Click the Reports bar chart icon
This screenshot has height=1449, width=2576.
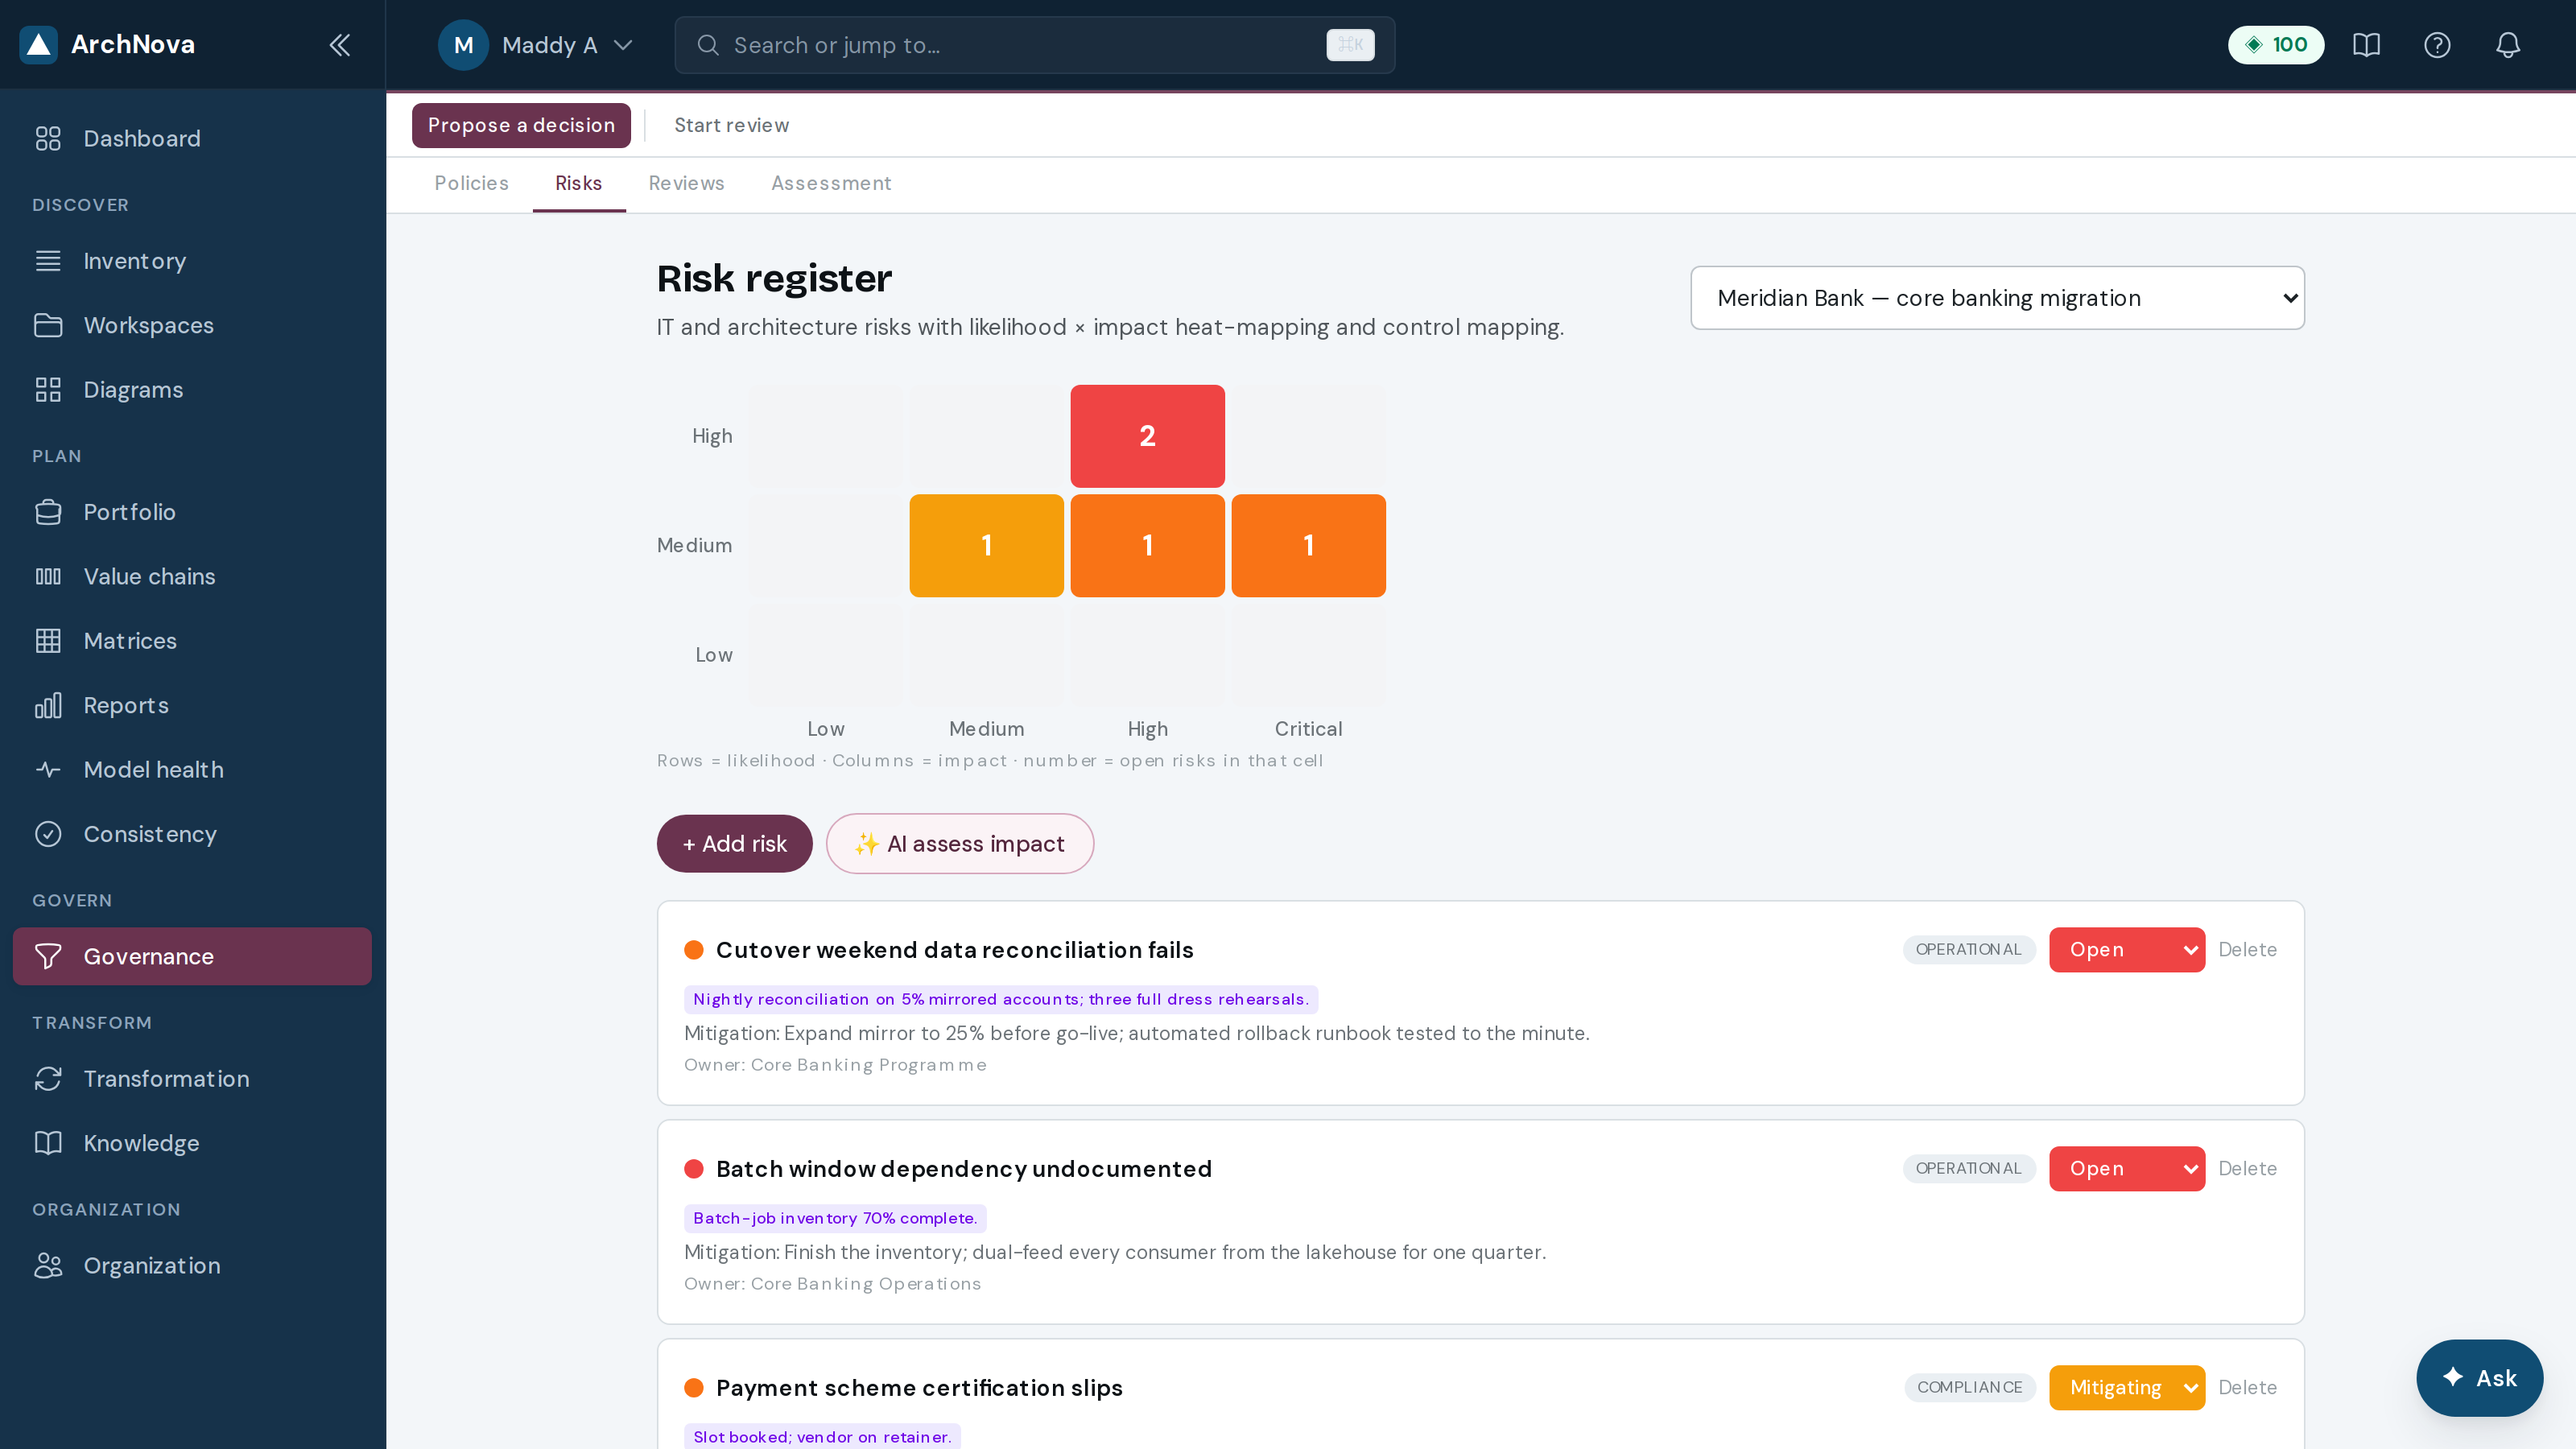click(x=48, y=705)
